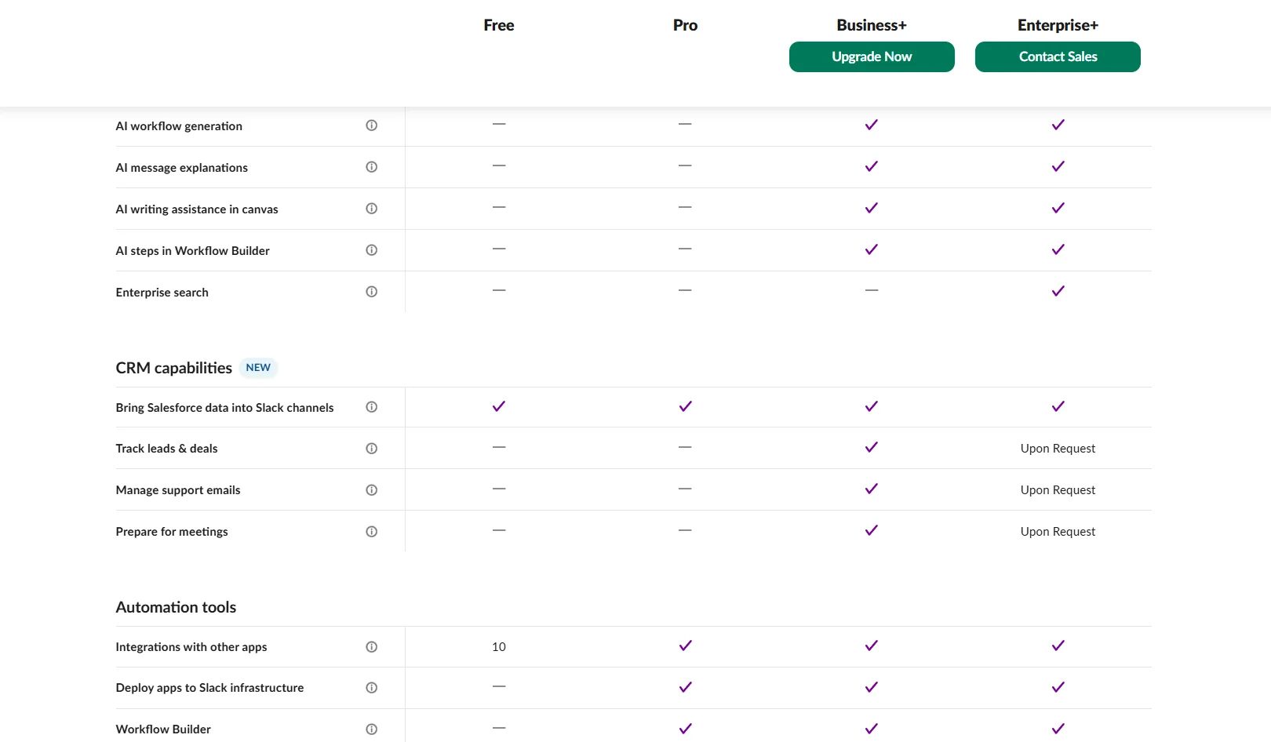
Task: Show info for AI writing assistance in canvas
Action: [372, 209]
